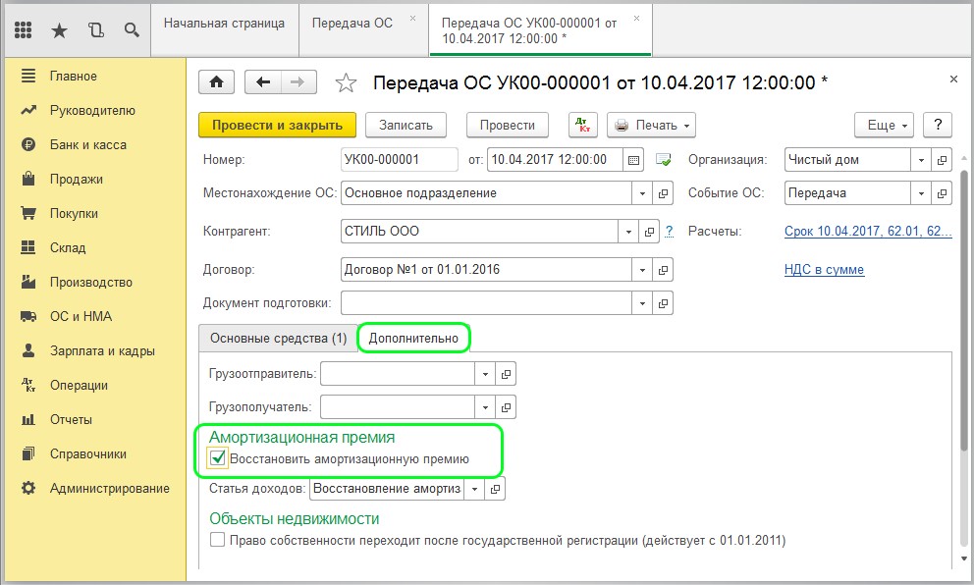Navigate back with the left arrow
The height and width of the screenshot is (585, 974).
[261, 82]
